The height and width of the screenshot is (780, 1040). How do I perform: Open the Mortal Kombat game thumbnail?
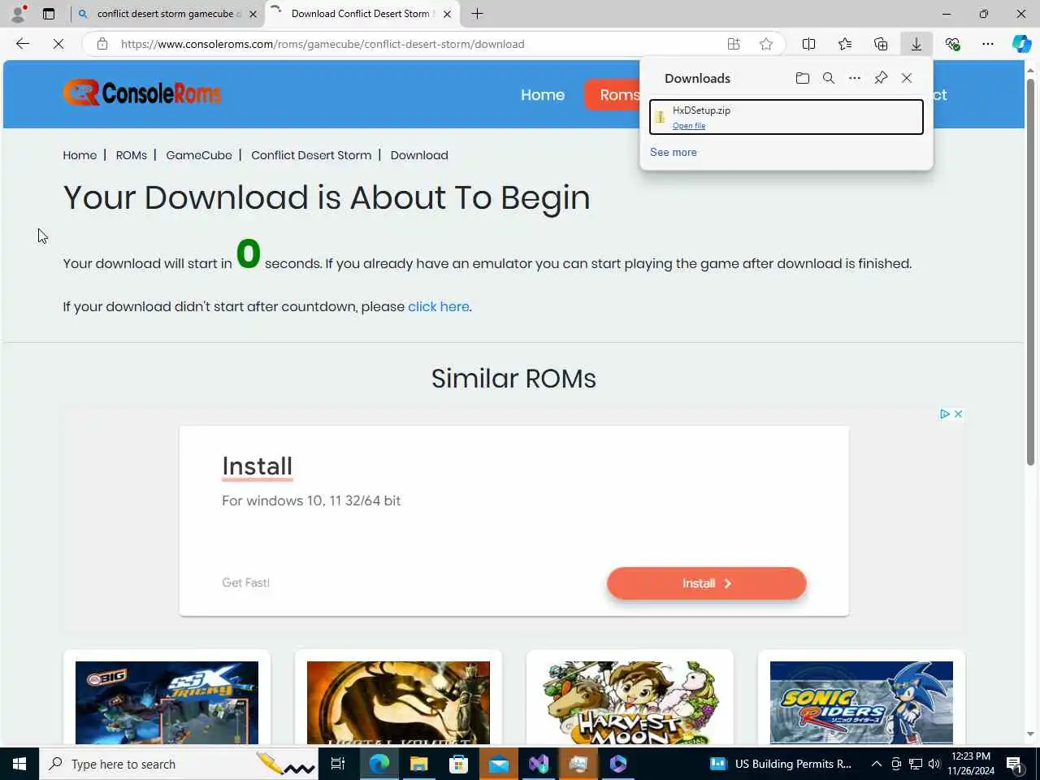(x=398, y=703)
